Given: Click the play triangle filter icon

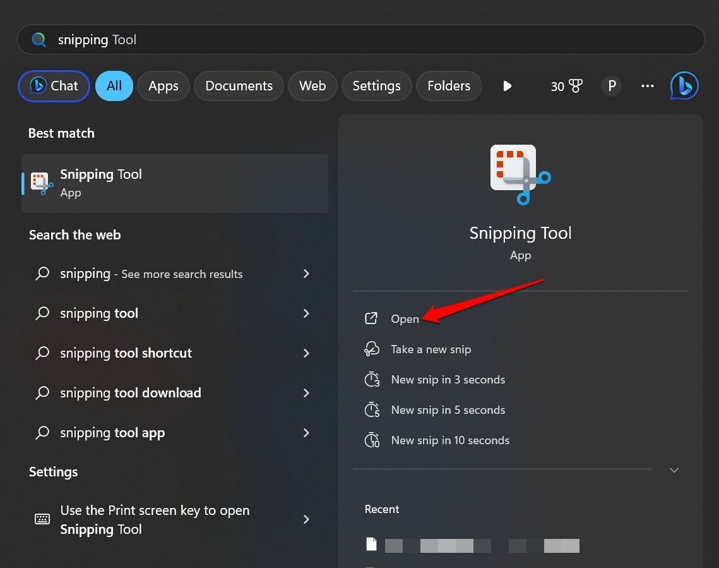Looking at the screenshot, I should (x=508, y=86).
